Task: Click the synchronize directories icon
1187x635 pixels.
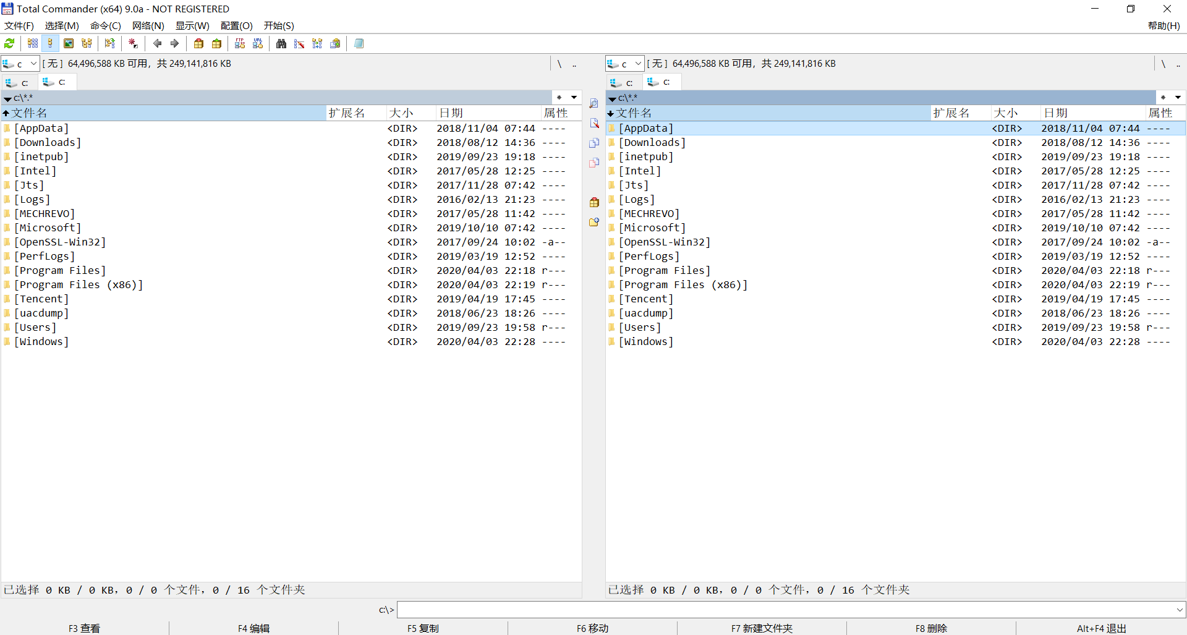Action: 317,43
